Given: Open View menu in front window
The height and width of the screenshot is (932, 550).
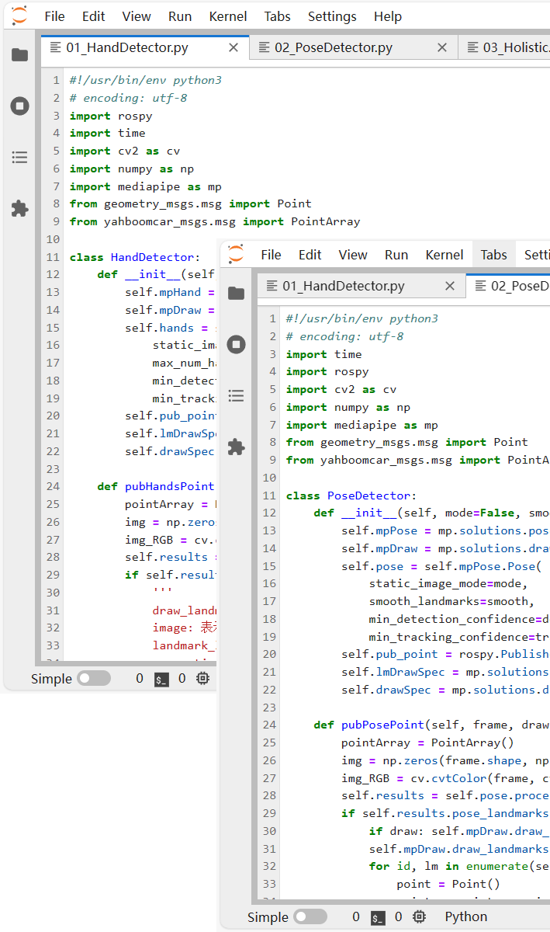Looking at the screenshot, I should [x=353, y=255].
